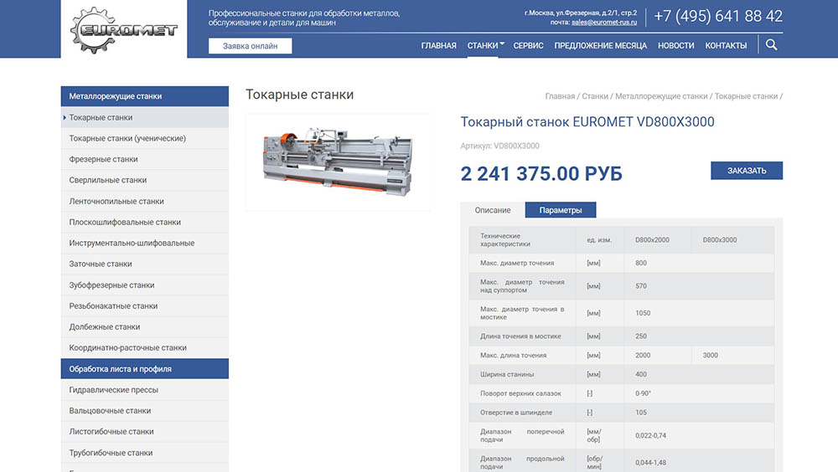Viewport: 838px width, 472px height.
Task: Open Заточные станки category
Action: (x=145, y=264)
